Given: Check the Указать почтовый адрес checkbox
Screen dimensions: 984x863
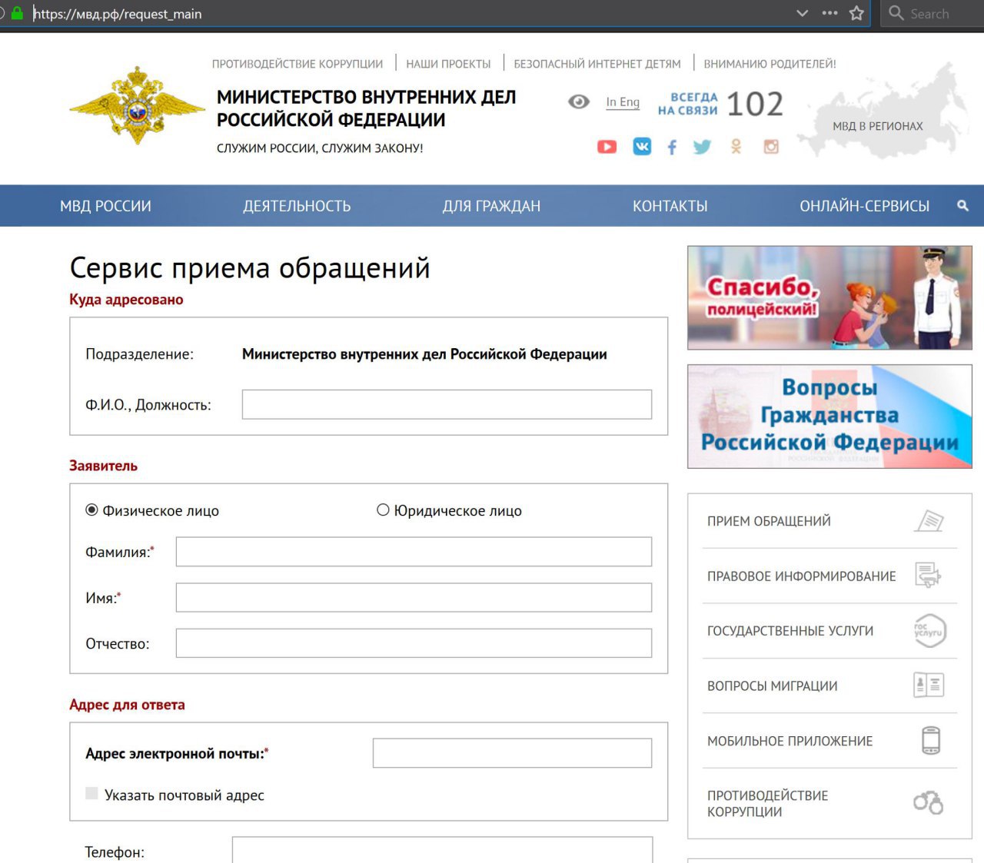Looking at the screenshot, I should (92, 794).
